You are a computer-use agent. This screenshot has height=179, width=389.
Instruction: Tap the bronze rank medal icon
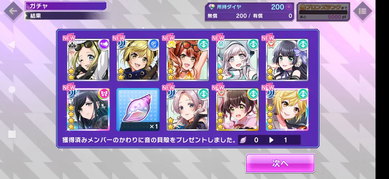[303, 7]
